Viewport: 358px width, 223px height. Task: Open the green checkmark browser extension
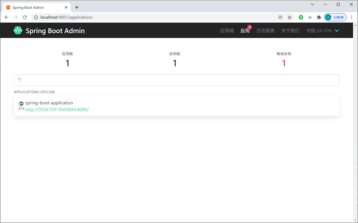tap(301, 17)
